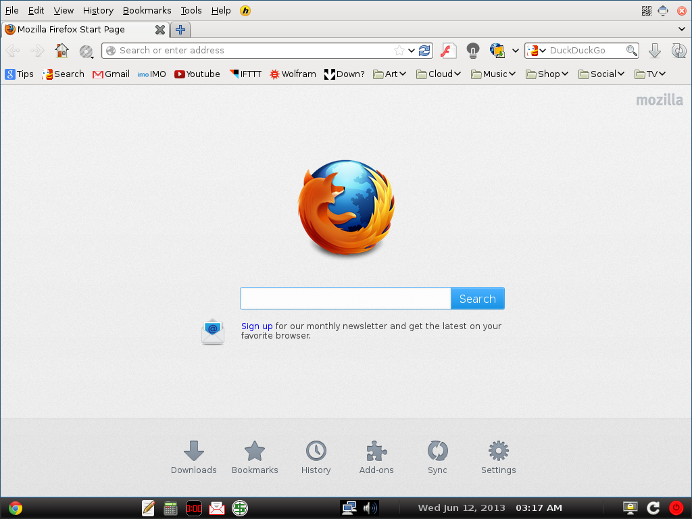
Task: Open the Youtube bookmark
Action: click(x=197, y=74)
